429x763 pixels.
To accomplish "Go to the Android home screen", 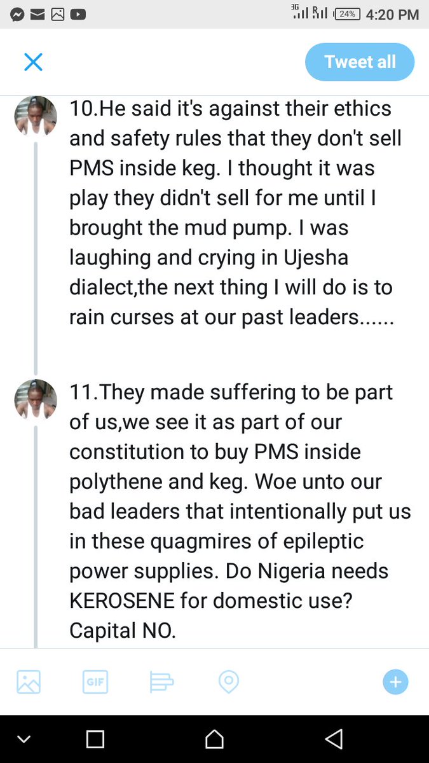I will click(214, 739).
